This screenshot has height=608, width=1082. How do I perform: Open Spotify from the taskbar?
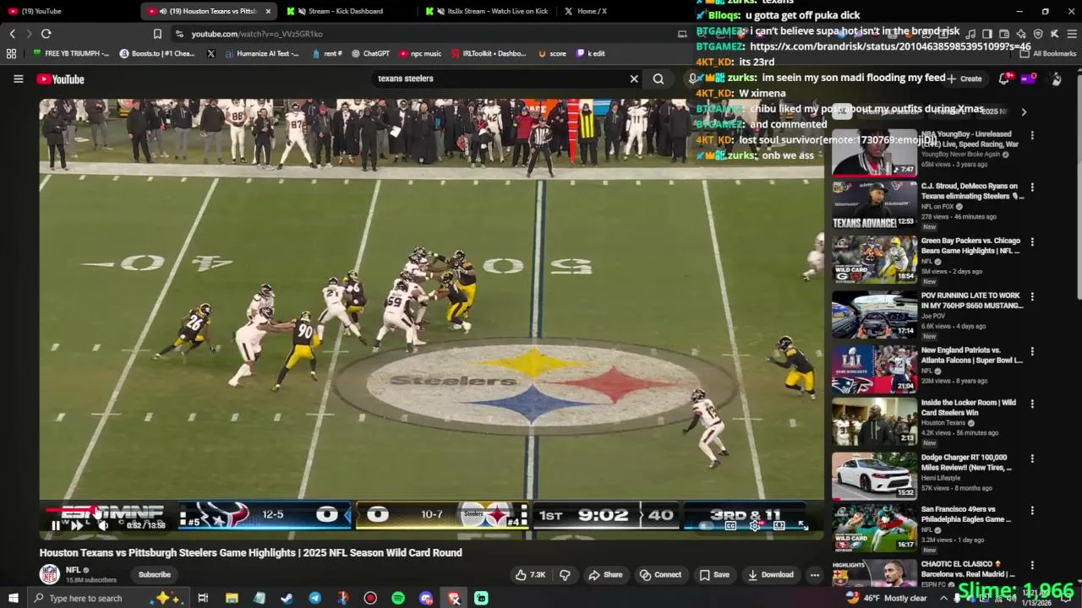398,598
